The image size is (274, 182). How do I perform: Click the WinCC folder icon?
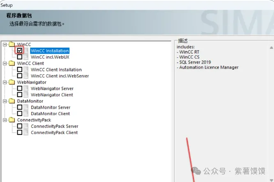click(x=12, y=44)
